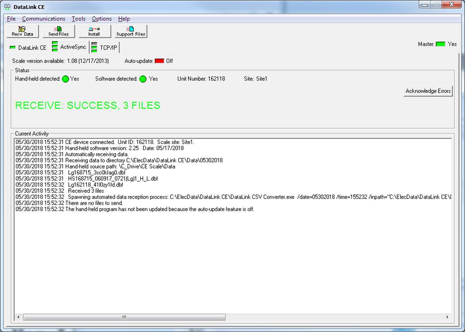The width and height of the screenshot is (465, 332).
Task: Click the DataLink CE title bar icon
Action: pyautogui.click(x=7, y=6)
